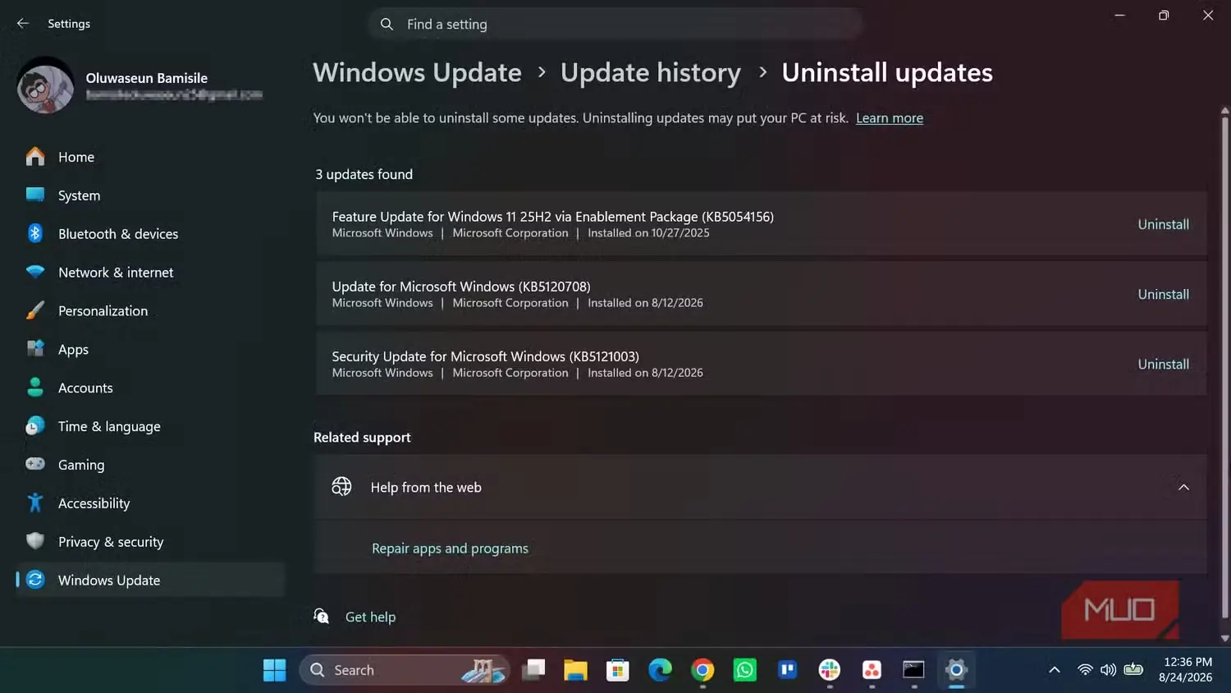Show hidden icons in the system tray

tap(1055, 670)
